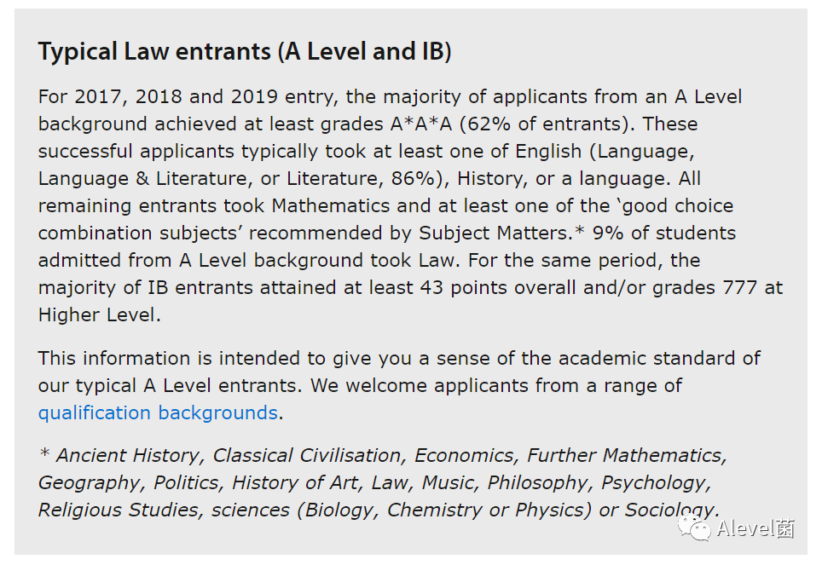Click the 62% of entrants figure
The width and height of the screenshot is (822, 565).
(547, 124)
